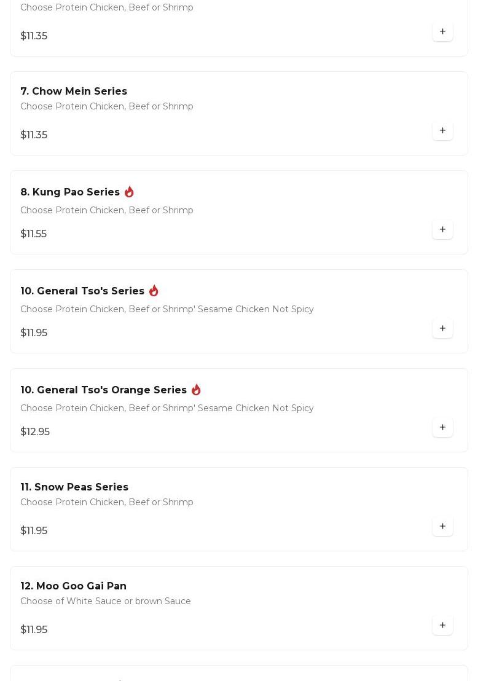Image resolution: width=478 pixels, height=681 pixels.
Task: Click flame icon on General Tso's Orange Series
Action: click(x=196, y=390)
